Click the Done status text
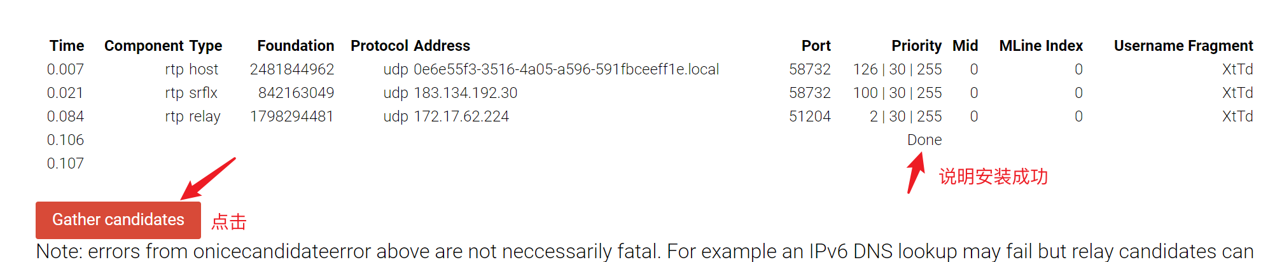Image resolution: width=1268 pixels, height=262 pixels. [924, 140]
